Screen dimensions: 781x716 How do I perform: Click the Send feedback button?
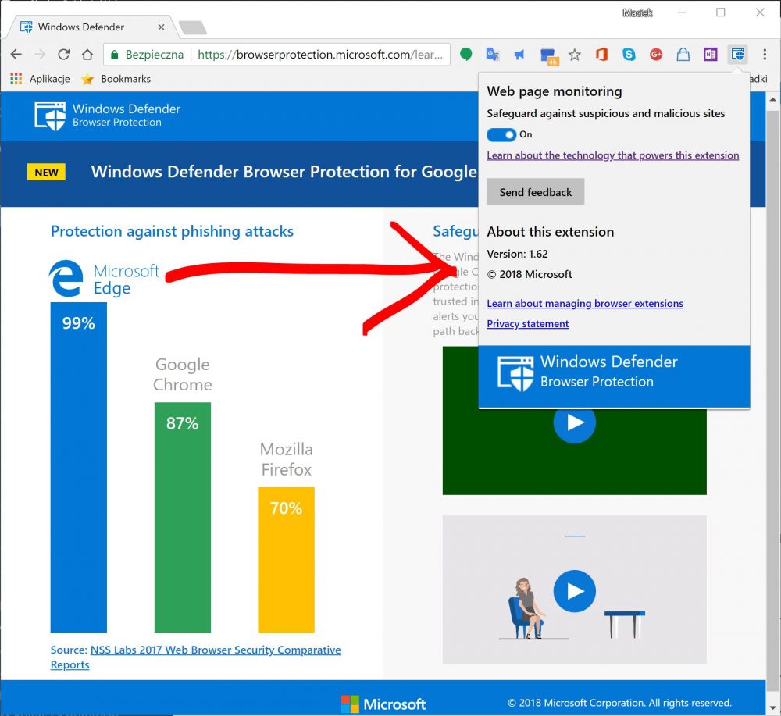click(x=536, y=192)
